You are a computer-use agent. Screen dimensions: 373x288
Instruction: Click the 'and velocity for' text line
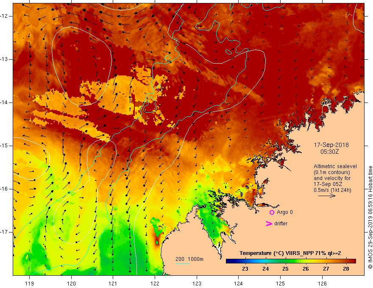[x=332, y=178]
